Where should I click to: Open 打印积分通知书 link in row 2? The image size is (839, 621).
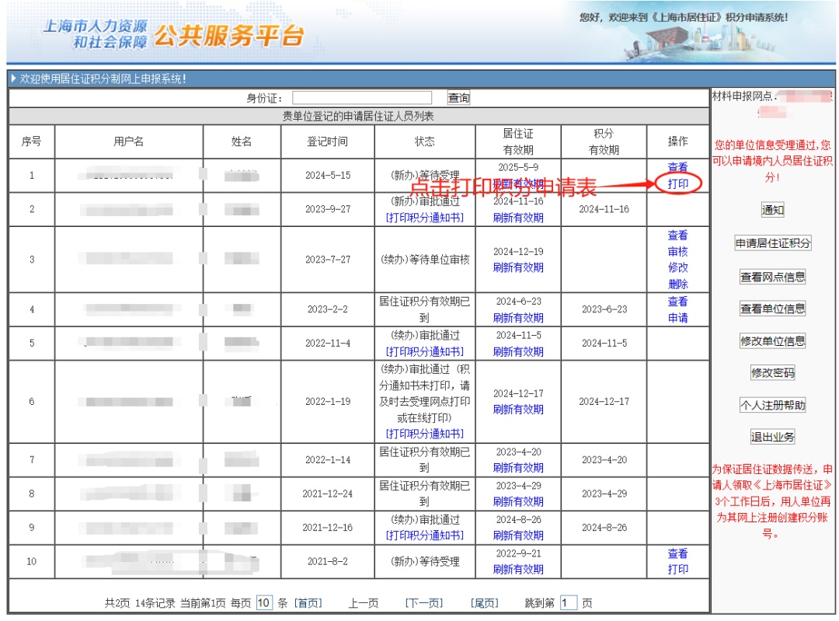pyautogui.click(x=425, y=218)
